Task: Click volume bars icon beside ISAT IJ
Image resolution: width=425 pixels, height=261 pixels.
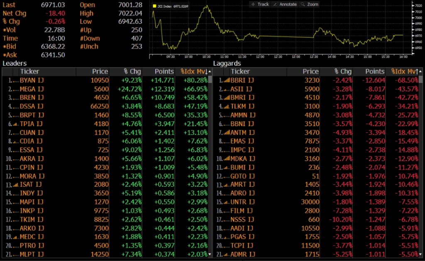Action: pyautogui.click(x=15, y=185)
